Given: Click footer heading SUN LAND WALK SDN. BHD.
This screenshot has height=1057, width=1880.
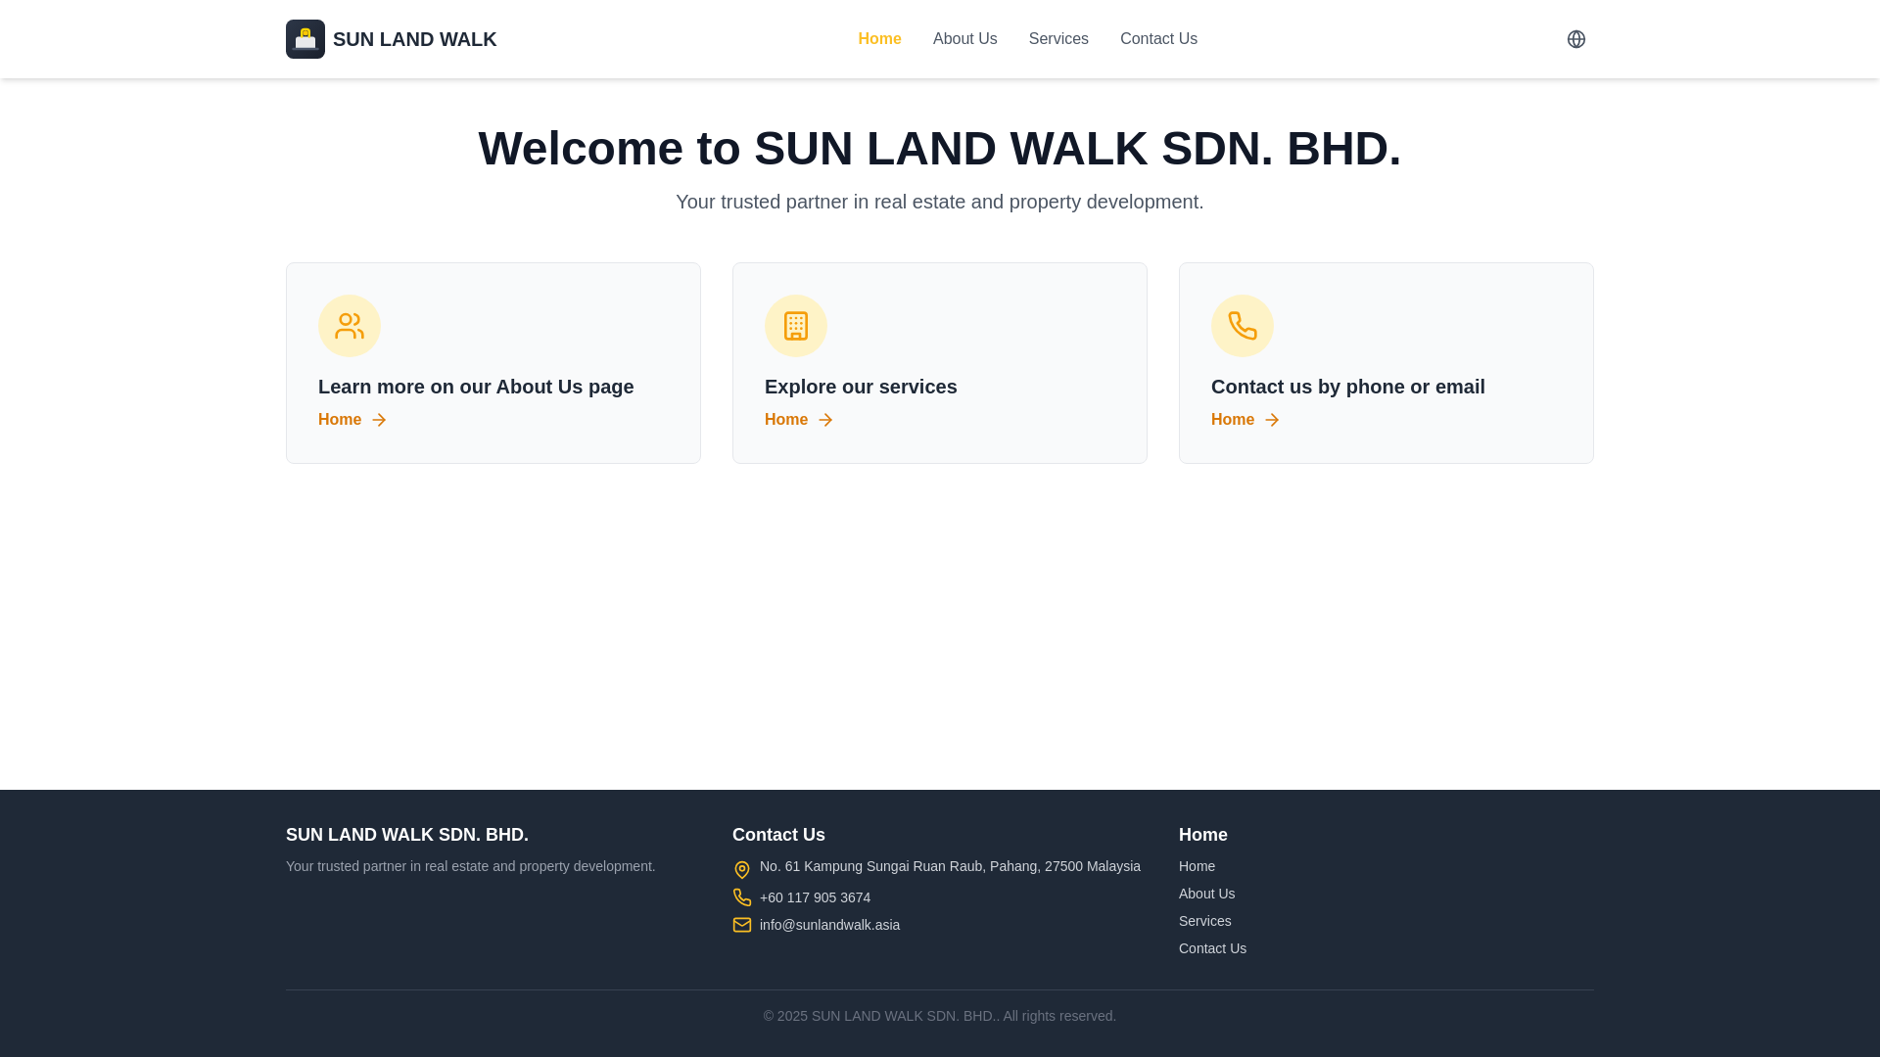Looking at the screenshot, I should 406,835.
